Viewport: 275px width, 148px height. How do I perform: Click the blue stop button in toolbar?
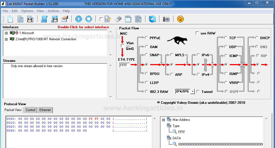88,19
